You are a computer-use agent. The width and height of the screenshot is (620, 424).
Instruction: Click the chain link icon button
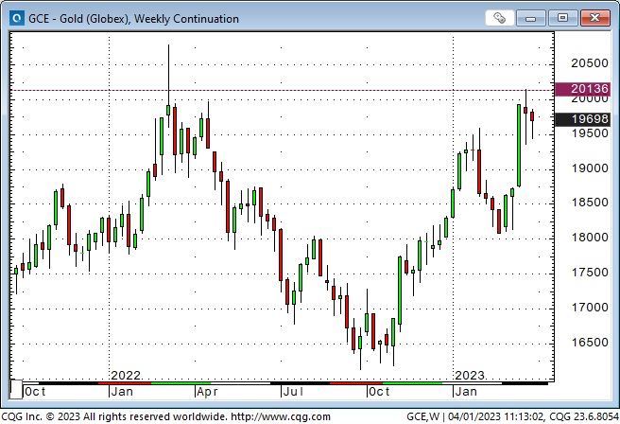coord(499,18)
